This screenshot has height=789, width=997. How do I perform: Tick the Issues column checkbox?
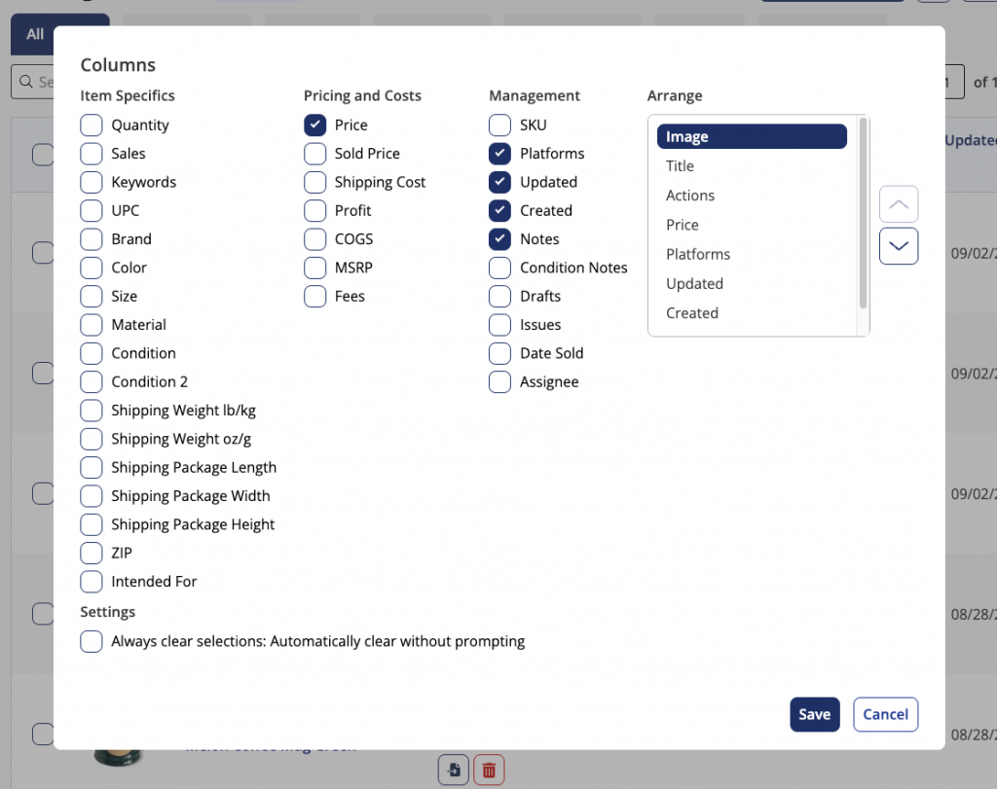tap(499, 325)
